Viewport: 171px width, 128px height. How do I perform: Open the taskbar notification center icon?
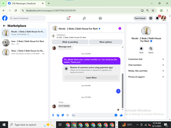click(166, 125)
